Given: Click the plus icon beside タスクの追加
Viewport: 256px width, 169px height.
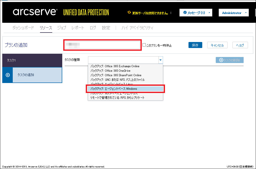Looking at the screenshot, I should point(8,75).
